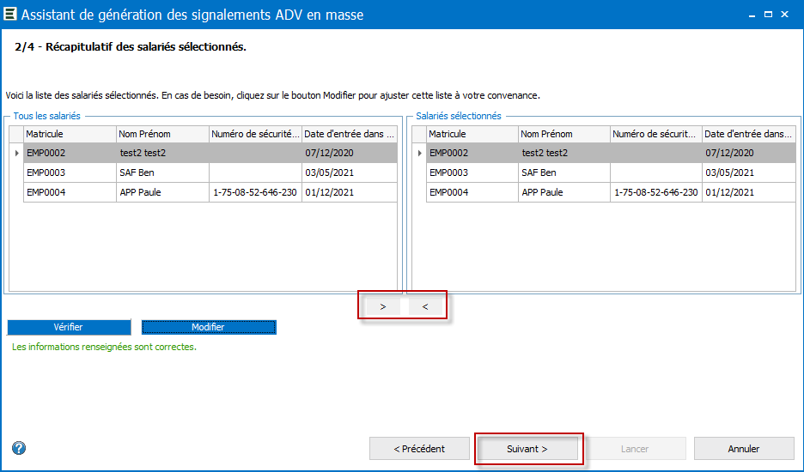Click the Modifier button

pyautogui.click(x=209, y=327)
